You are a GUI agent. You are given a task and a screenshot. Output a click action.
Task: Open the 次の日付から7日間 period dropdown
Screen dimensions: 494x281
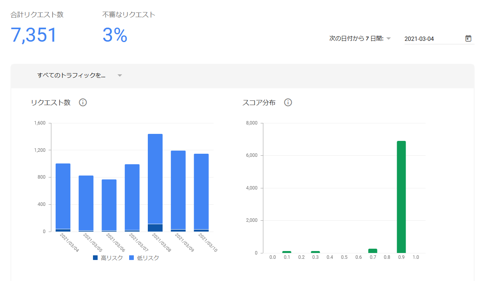[360, 39]
